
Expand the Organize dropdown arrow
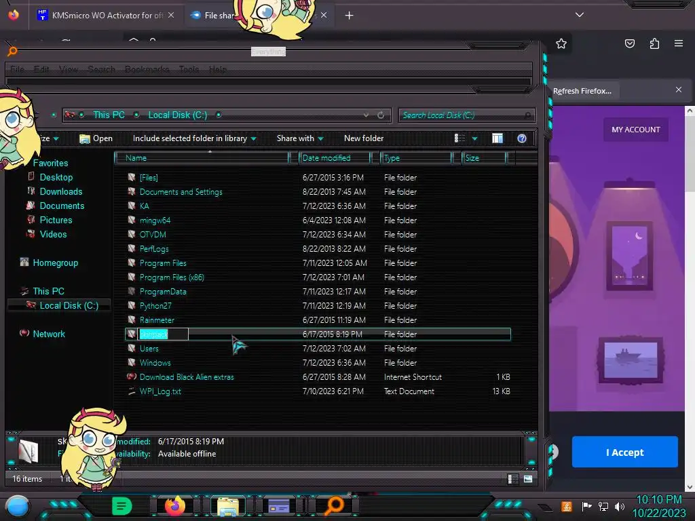click(56, 138)
